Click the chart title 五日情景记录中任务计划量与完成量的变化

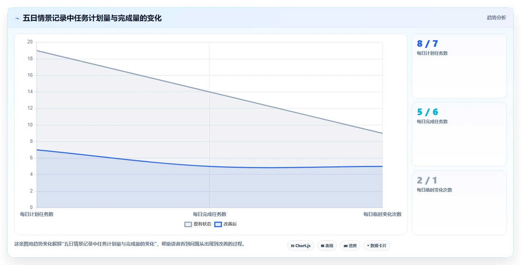tap(92, 18)
